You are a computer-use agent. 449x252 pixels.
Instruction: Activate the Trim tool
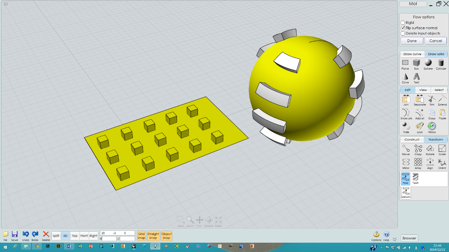pos(432,100)
